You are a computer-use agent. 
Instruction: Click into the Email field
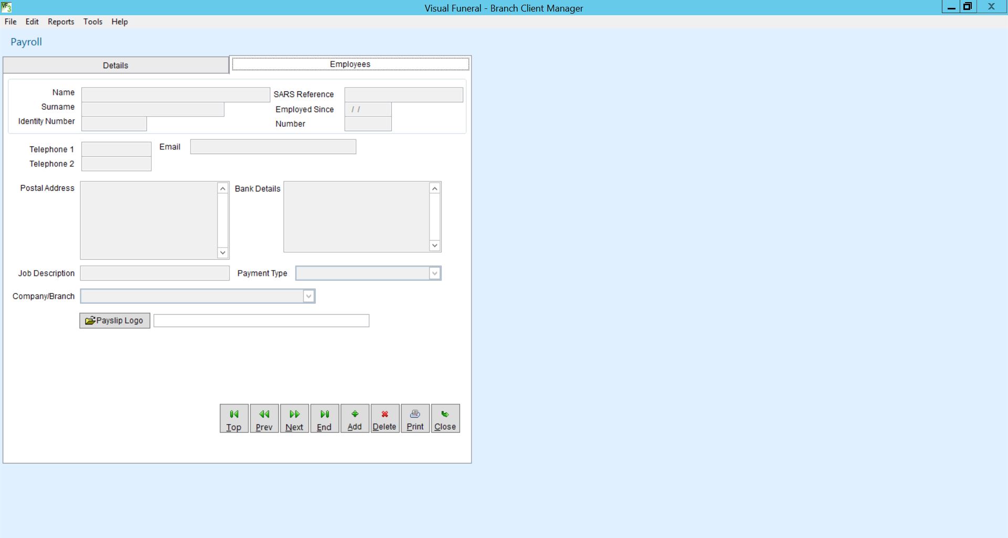tap(273, 147)
